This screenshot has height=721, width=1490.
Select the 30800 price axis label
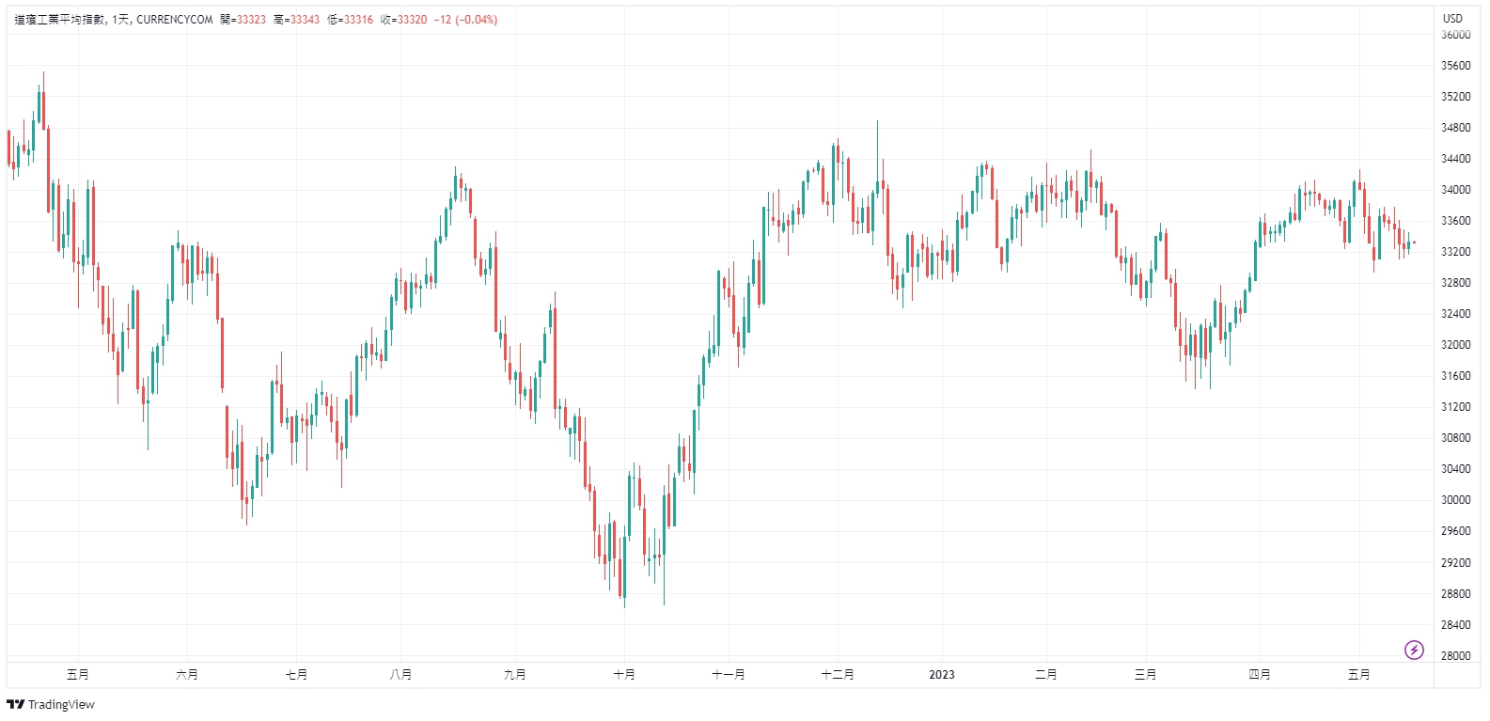[1455, 438]
